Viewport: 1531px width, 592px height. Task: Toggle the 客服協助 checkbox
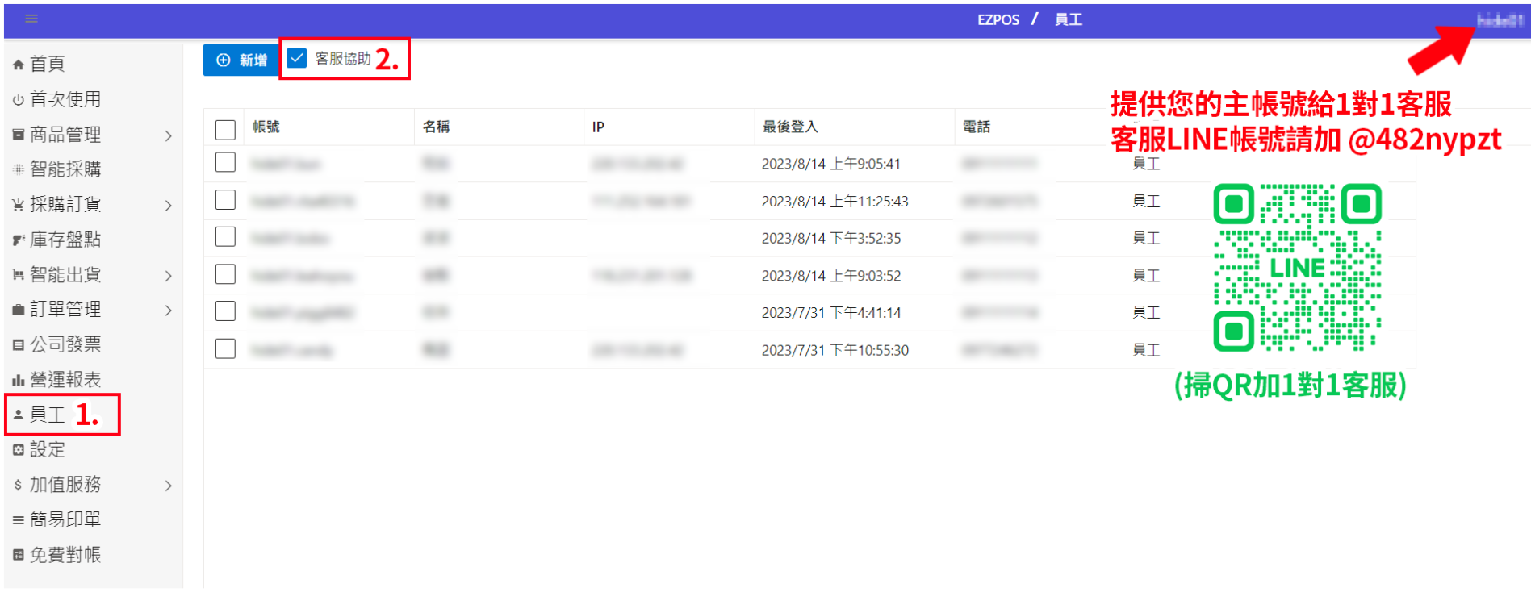pyautogui.click(x=297, y=58)
